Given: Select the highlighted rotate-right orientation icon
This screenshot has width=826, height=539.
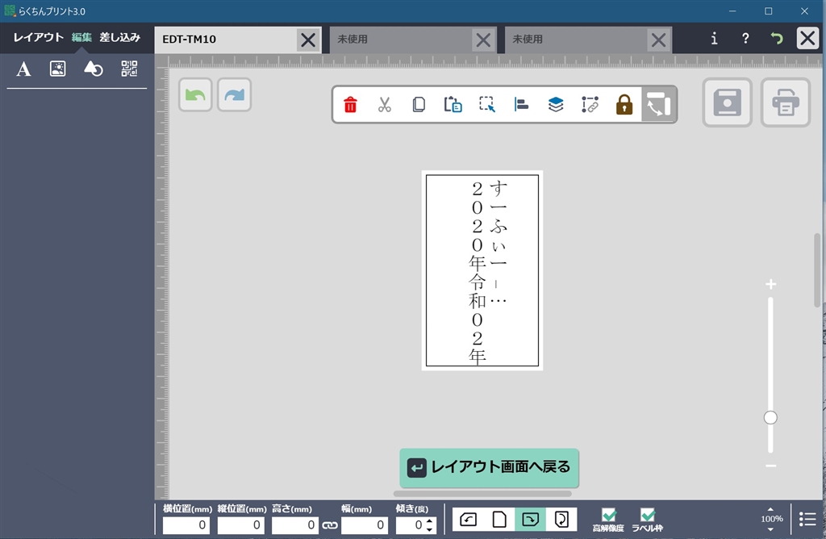Looking at the screenshot, I should pos(531,520).
